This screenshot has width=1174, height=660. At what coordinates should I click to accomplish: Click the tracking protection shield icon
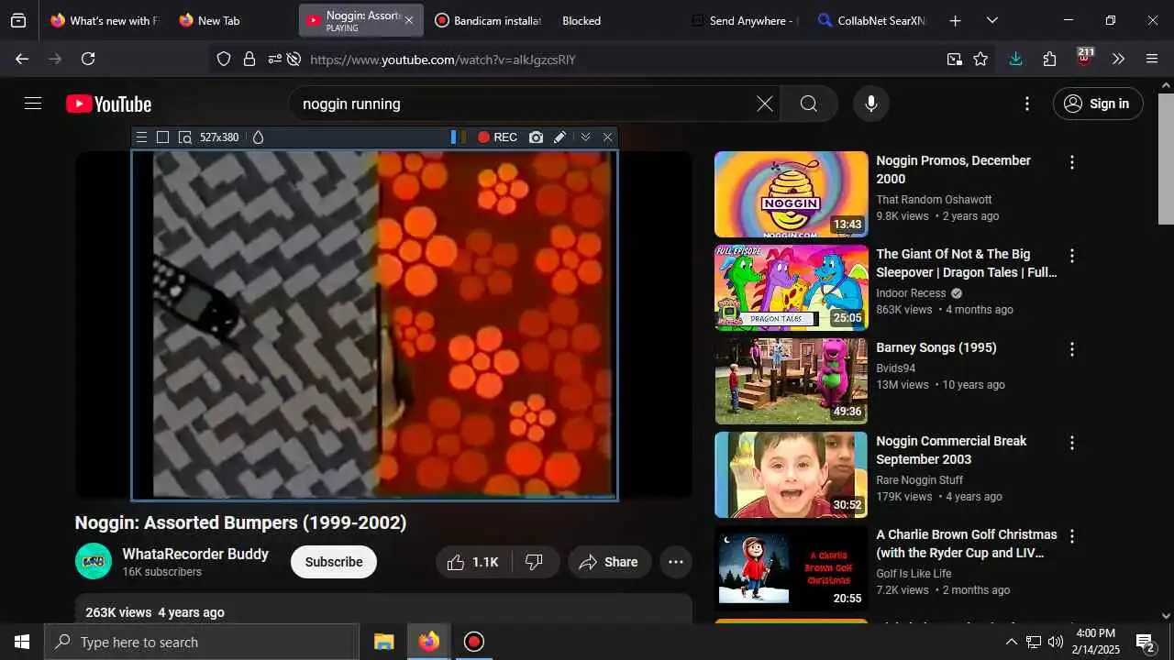(x=224, y=59)
